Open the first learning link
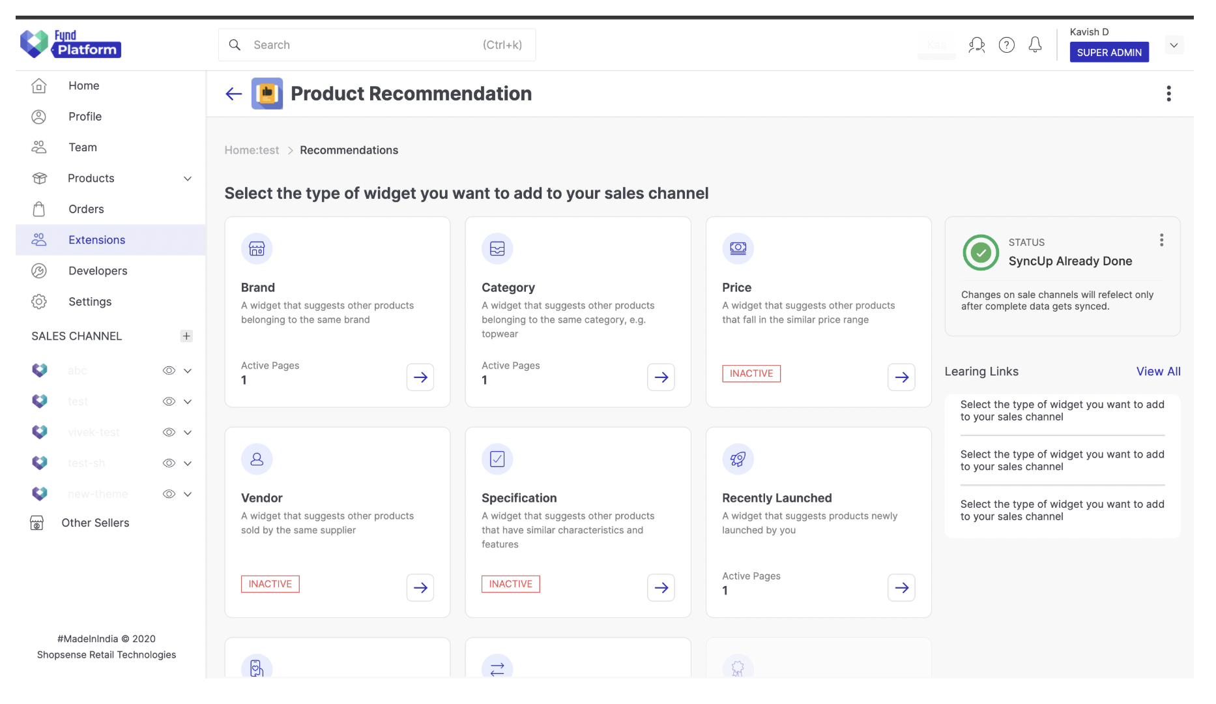The height and width of the screenshot is (704, 1216). pos(1062,411)
